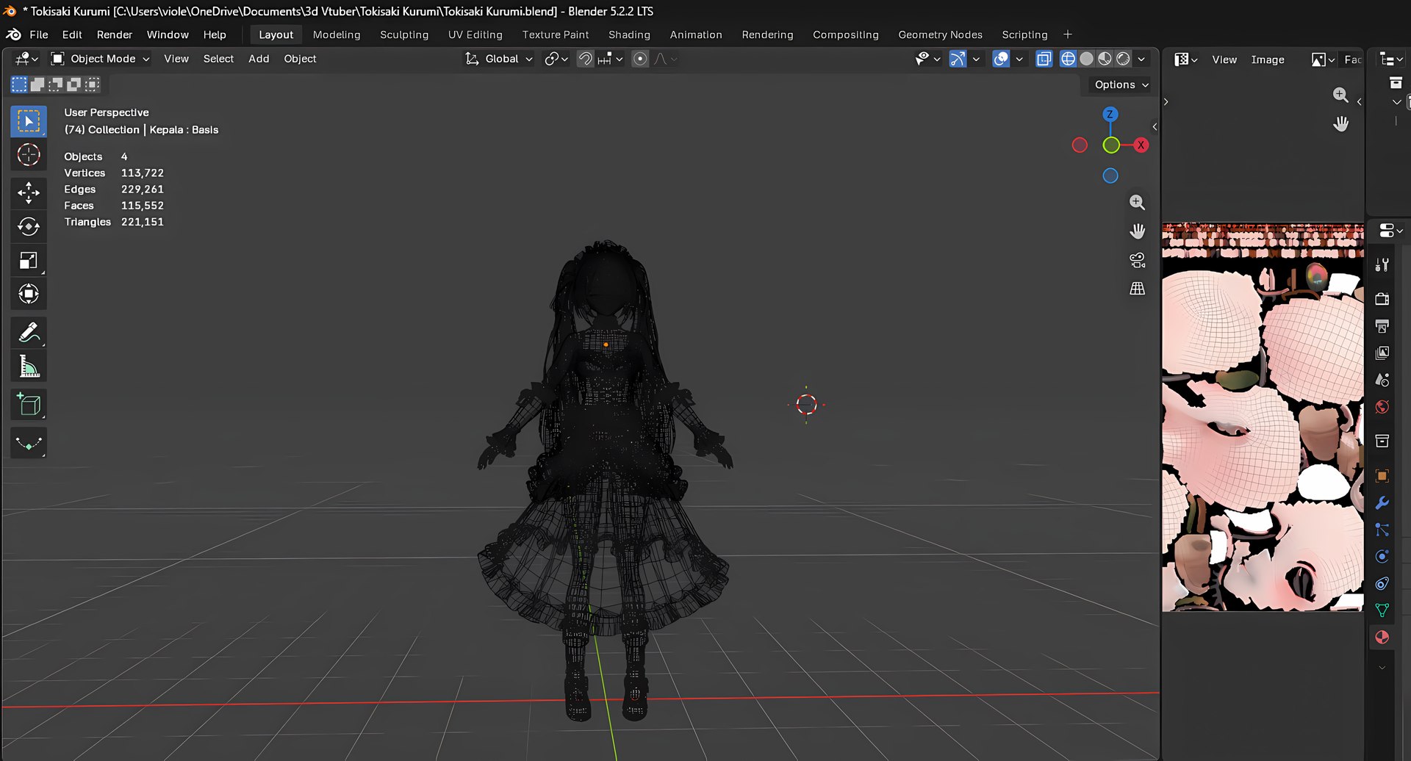Open the Render properties tab
Image resolution: width=1411 pixels, height=761 pixels.
pyautogui.click(x=1382, y=298)
